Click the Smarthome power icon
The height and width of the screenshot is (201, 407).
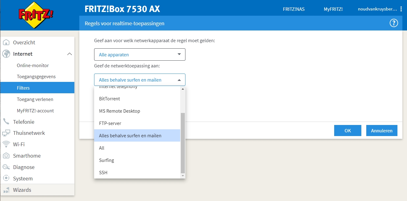tap(6, 156)
